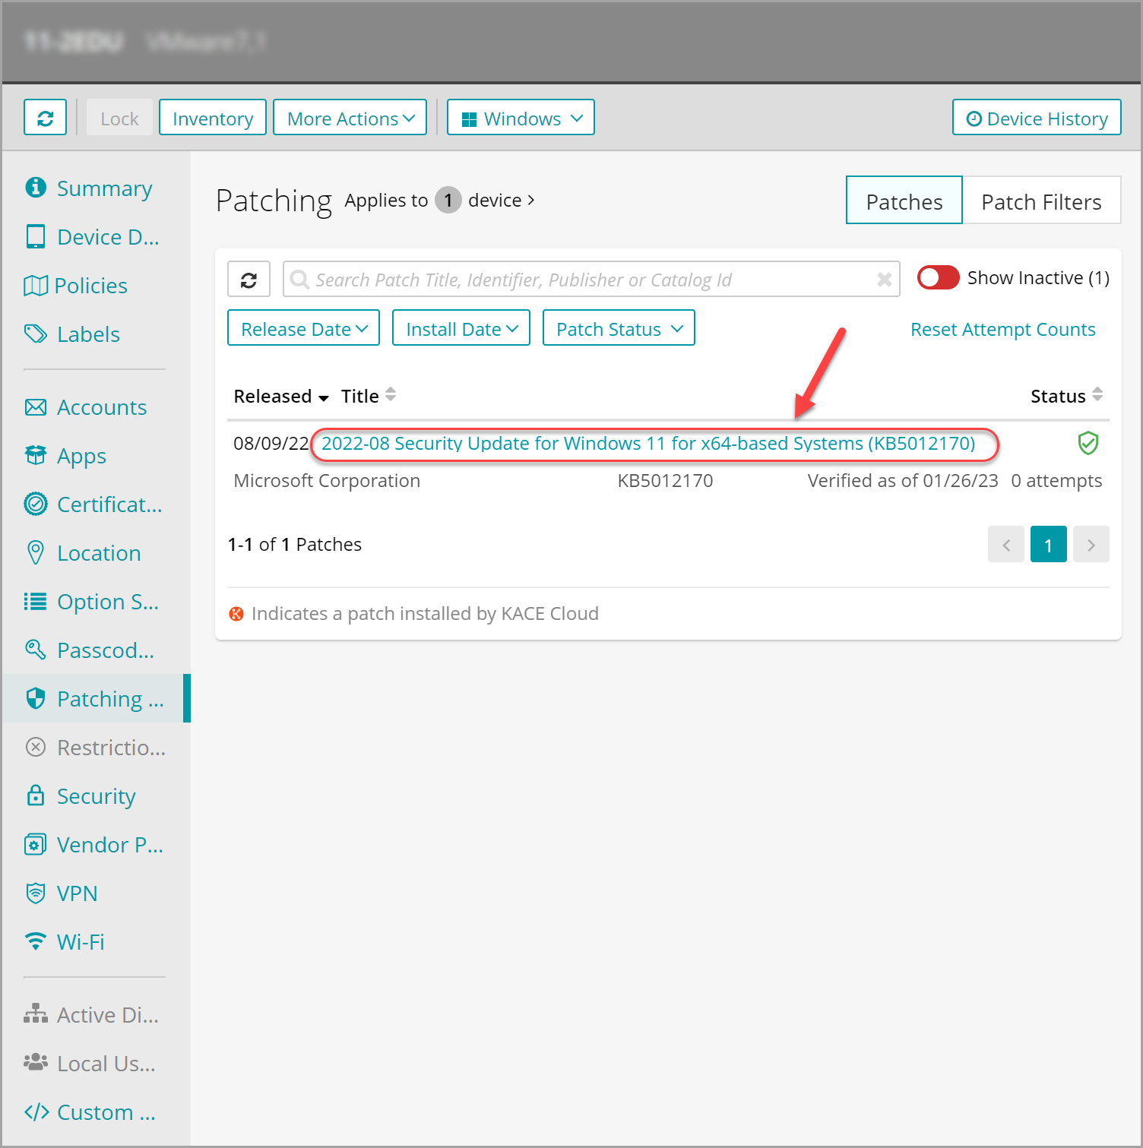Open the Wi-Fi section in sidebar

point(80,942)
